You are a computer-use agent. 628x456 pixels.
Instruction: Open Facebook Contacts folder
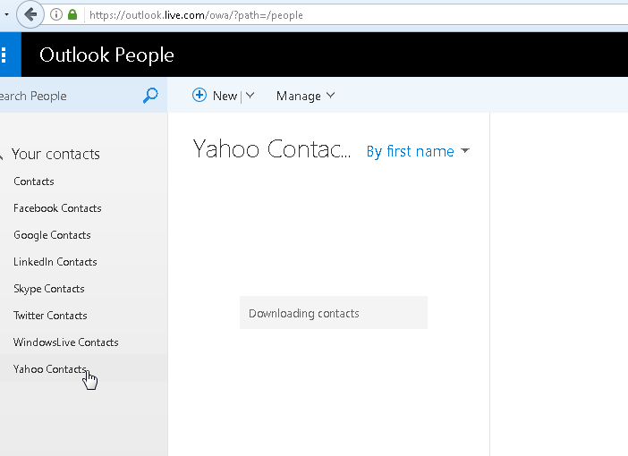[x=57, y=208]
